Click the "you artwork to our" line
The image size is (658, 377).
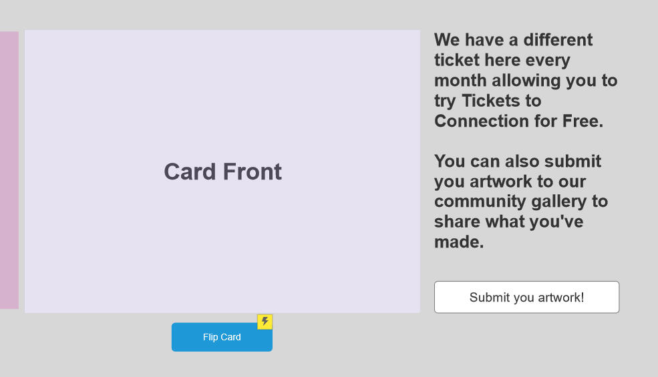tap(510, 181)
